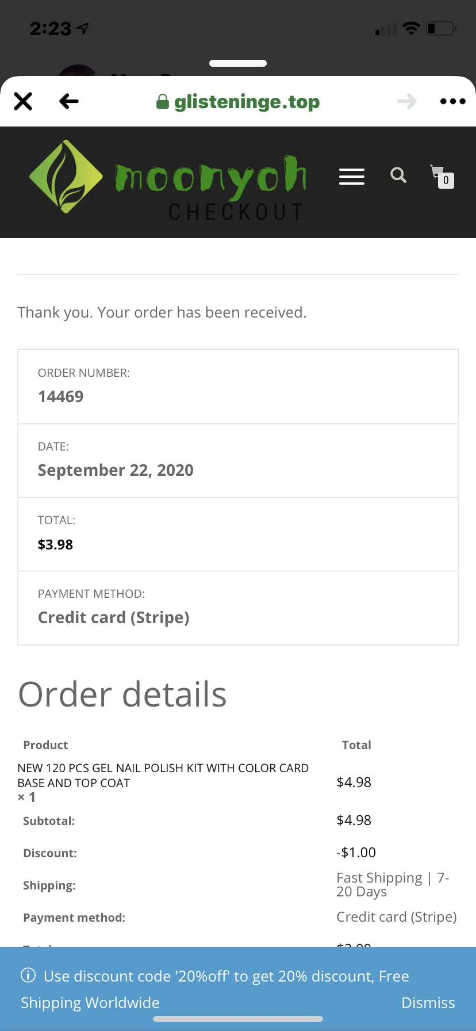Tap the info icon in discount banner
This screenshot has width=476, height=1031.
tap(28, 975)
